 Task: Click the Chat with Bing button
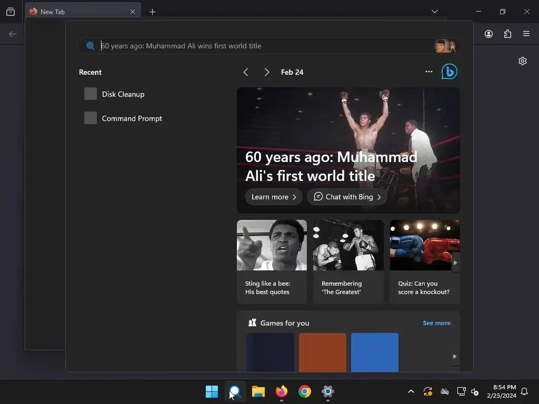coord(347,197)
